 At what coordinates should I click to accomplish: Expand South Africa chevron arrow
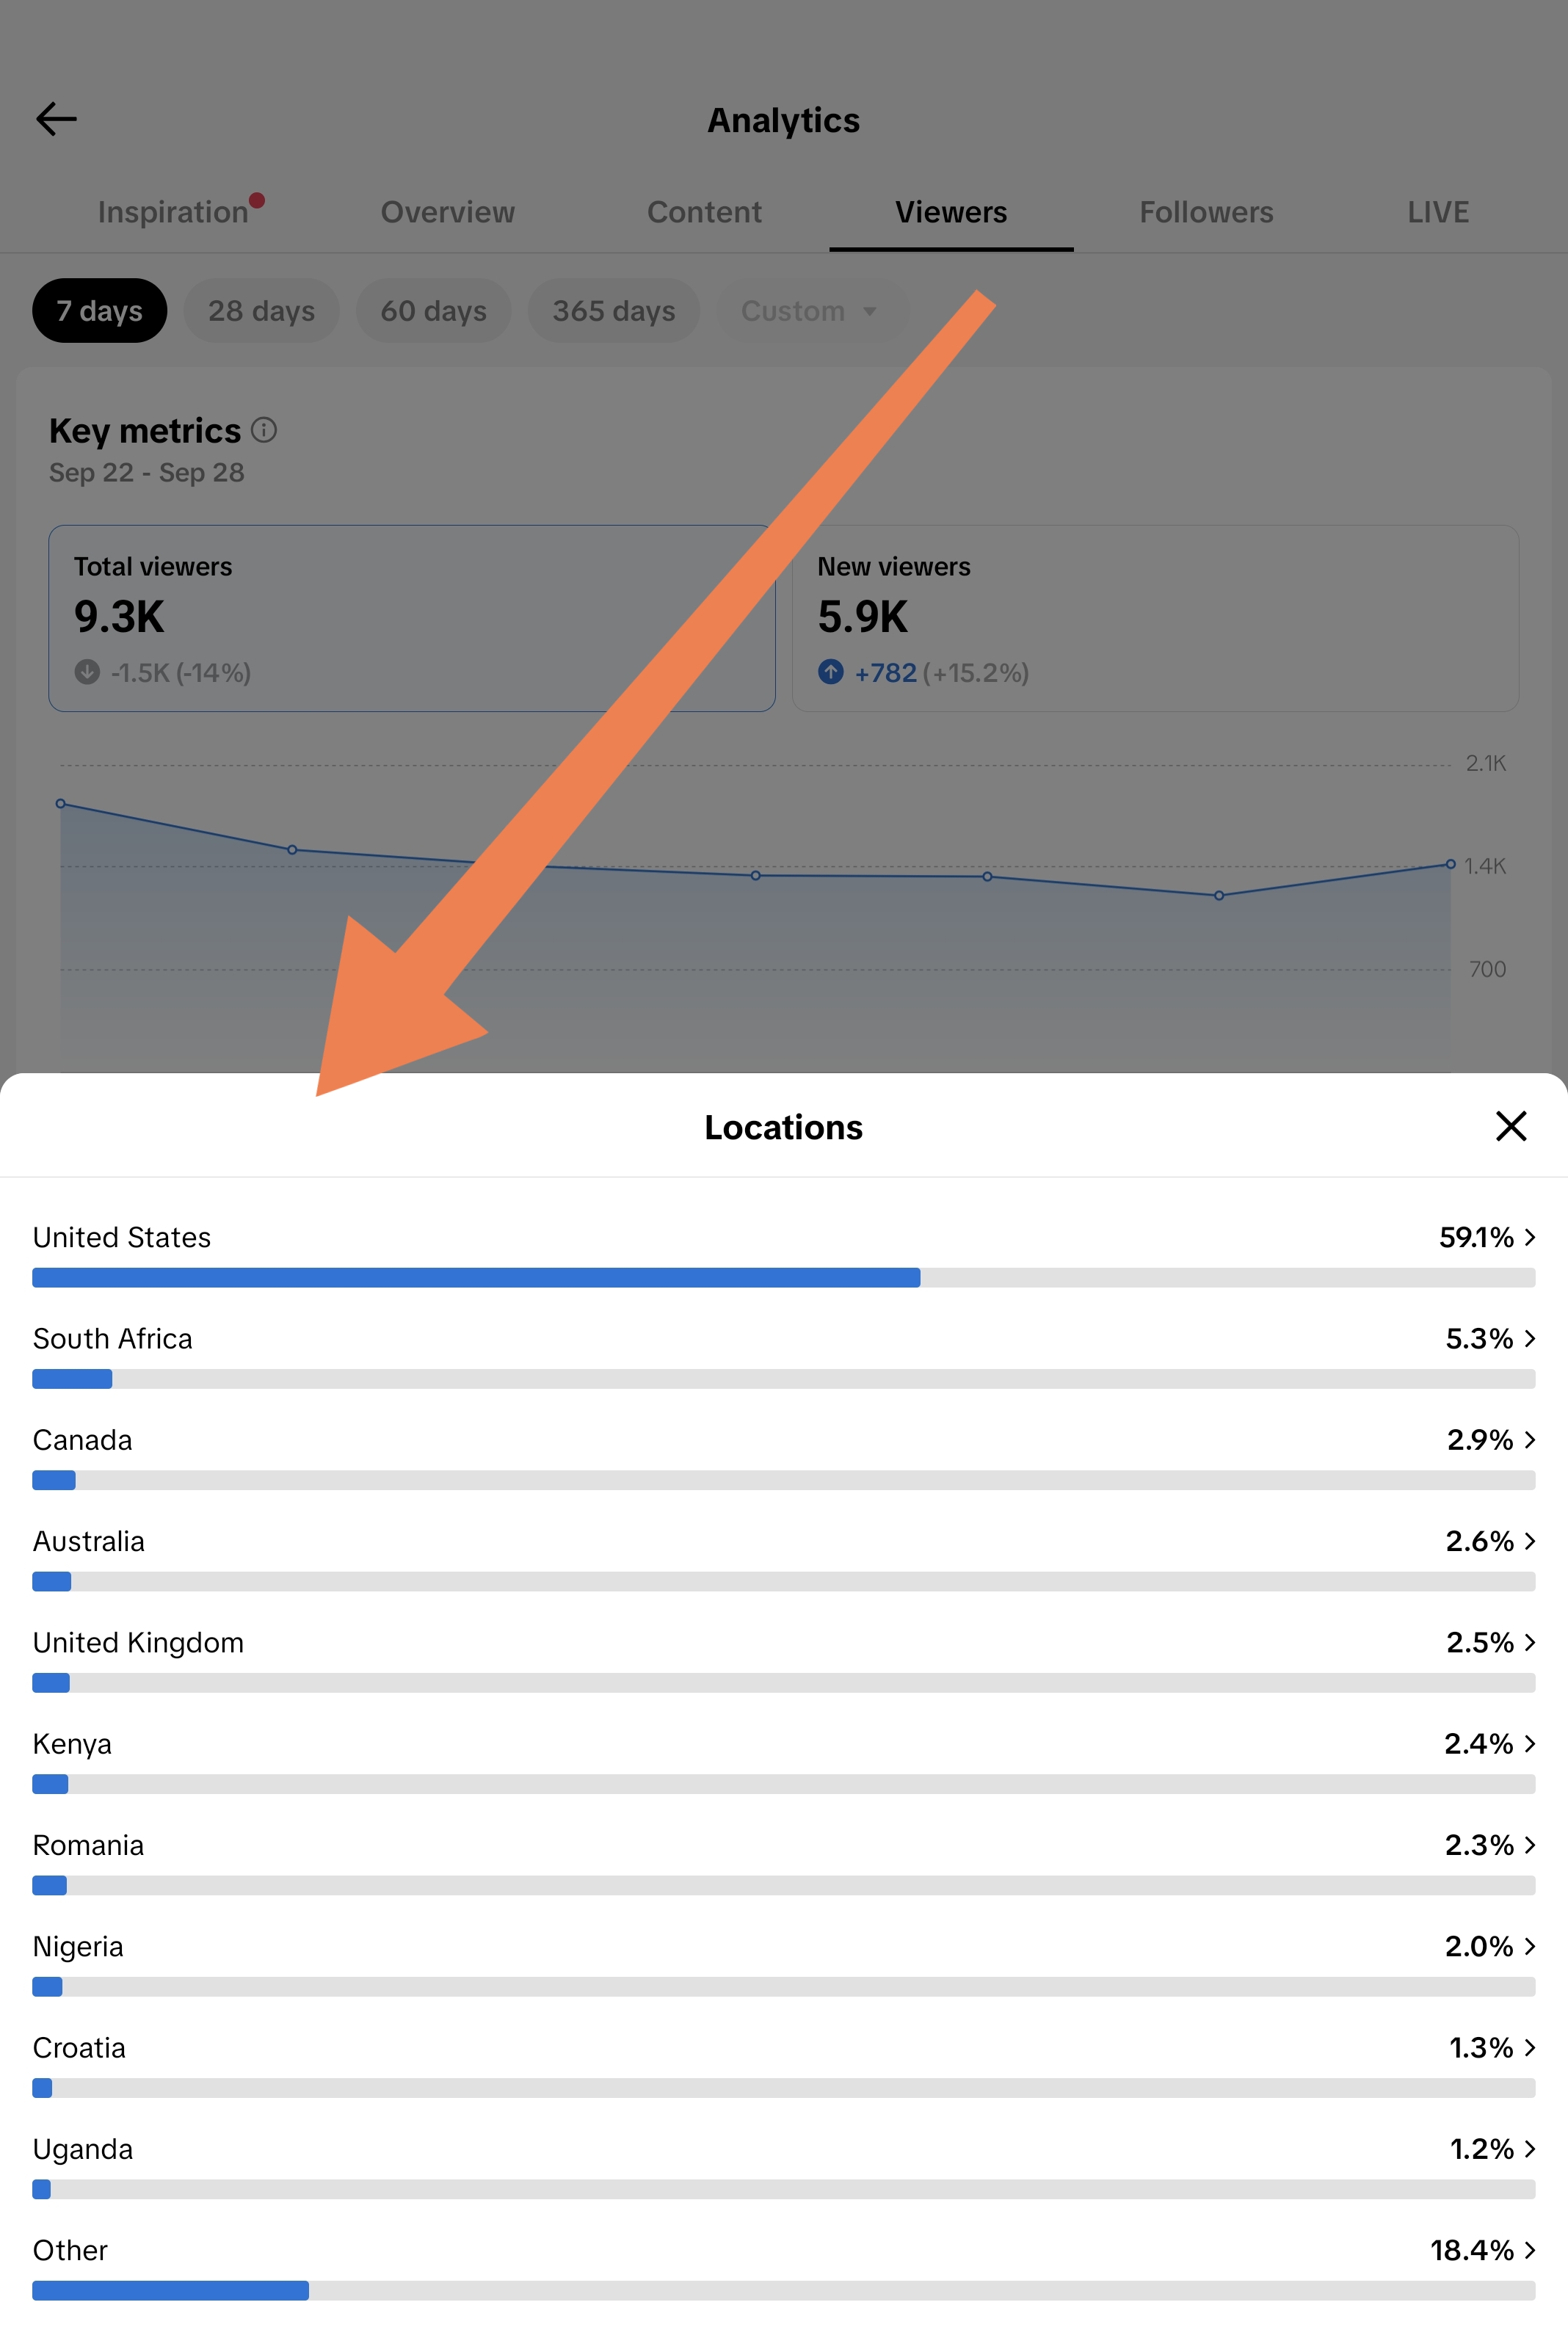point(1529,1339)
